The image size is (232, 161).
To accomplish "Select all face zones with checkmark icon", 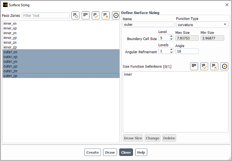I will tap(96, 15).
